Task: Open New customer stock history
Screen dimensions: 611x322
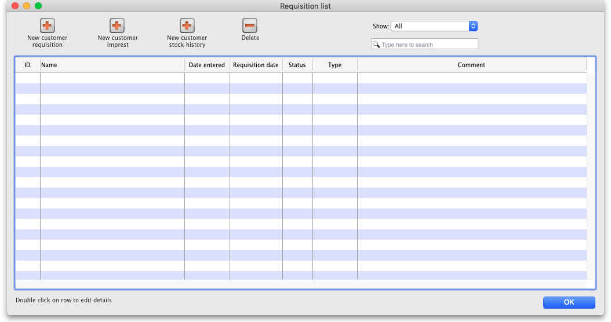Action: [x=187, y=26]
